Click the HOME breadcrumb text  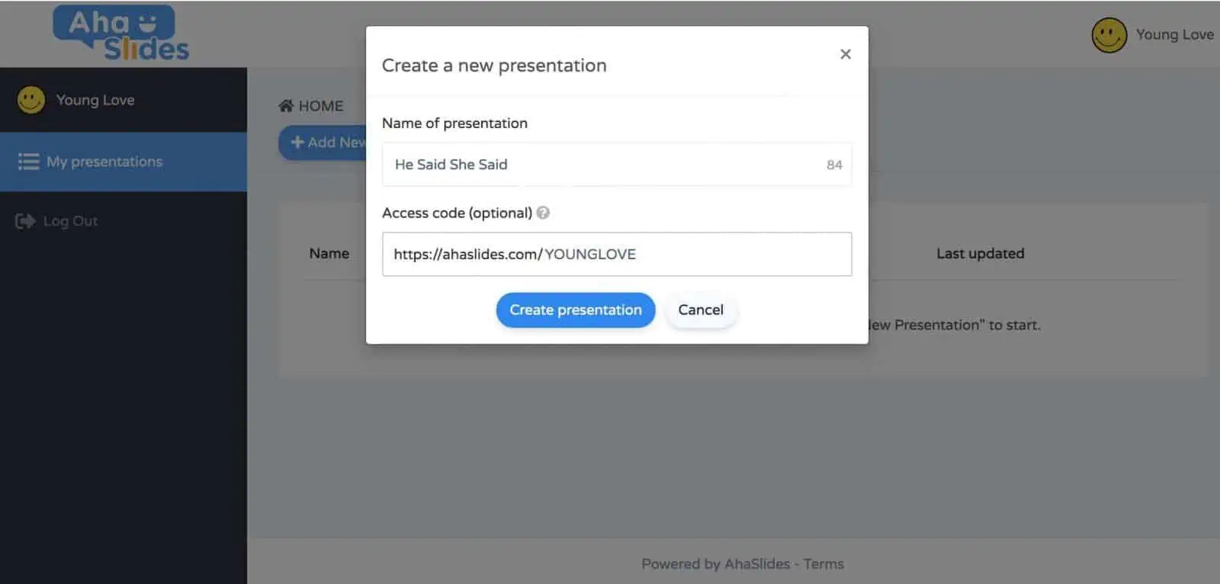pyautogui.click(x=321, y=106)
